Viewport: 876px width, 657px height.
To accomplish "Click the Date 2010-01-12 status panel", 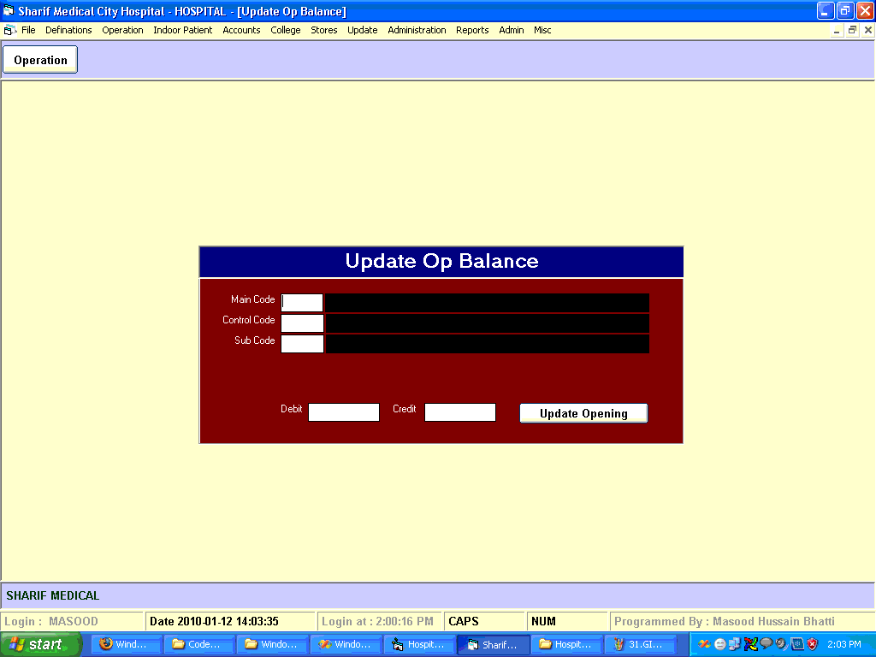I will 230,621.
